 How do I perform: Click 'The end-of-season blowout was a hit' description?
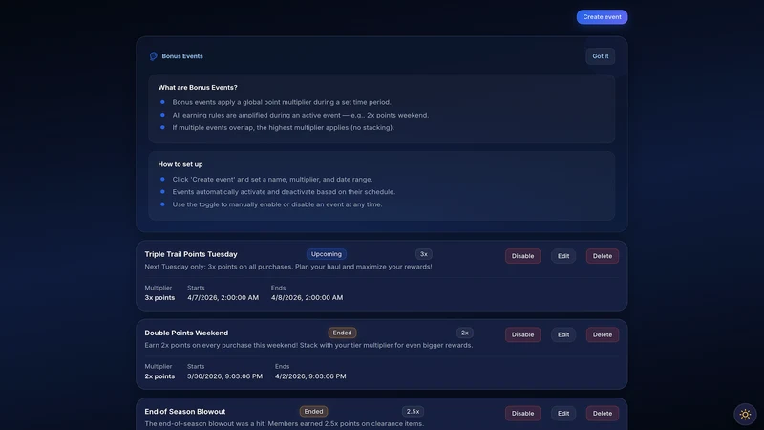(284, 423)
